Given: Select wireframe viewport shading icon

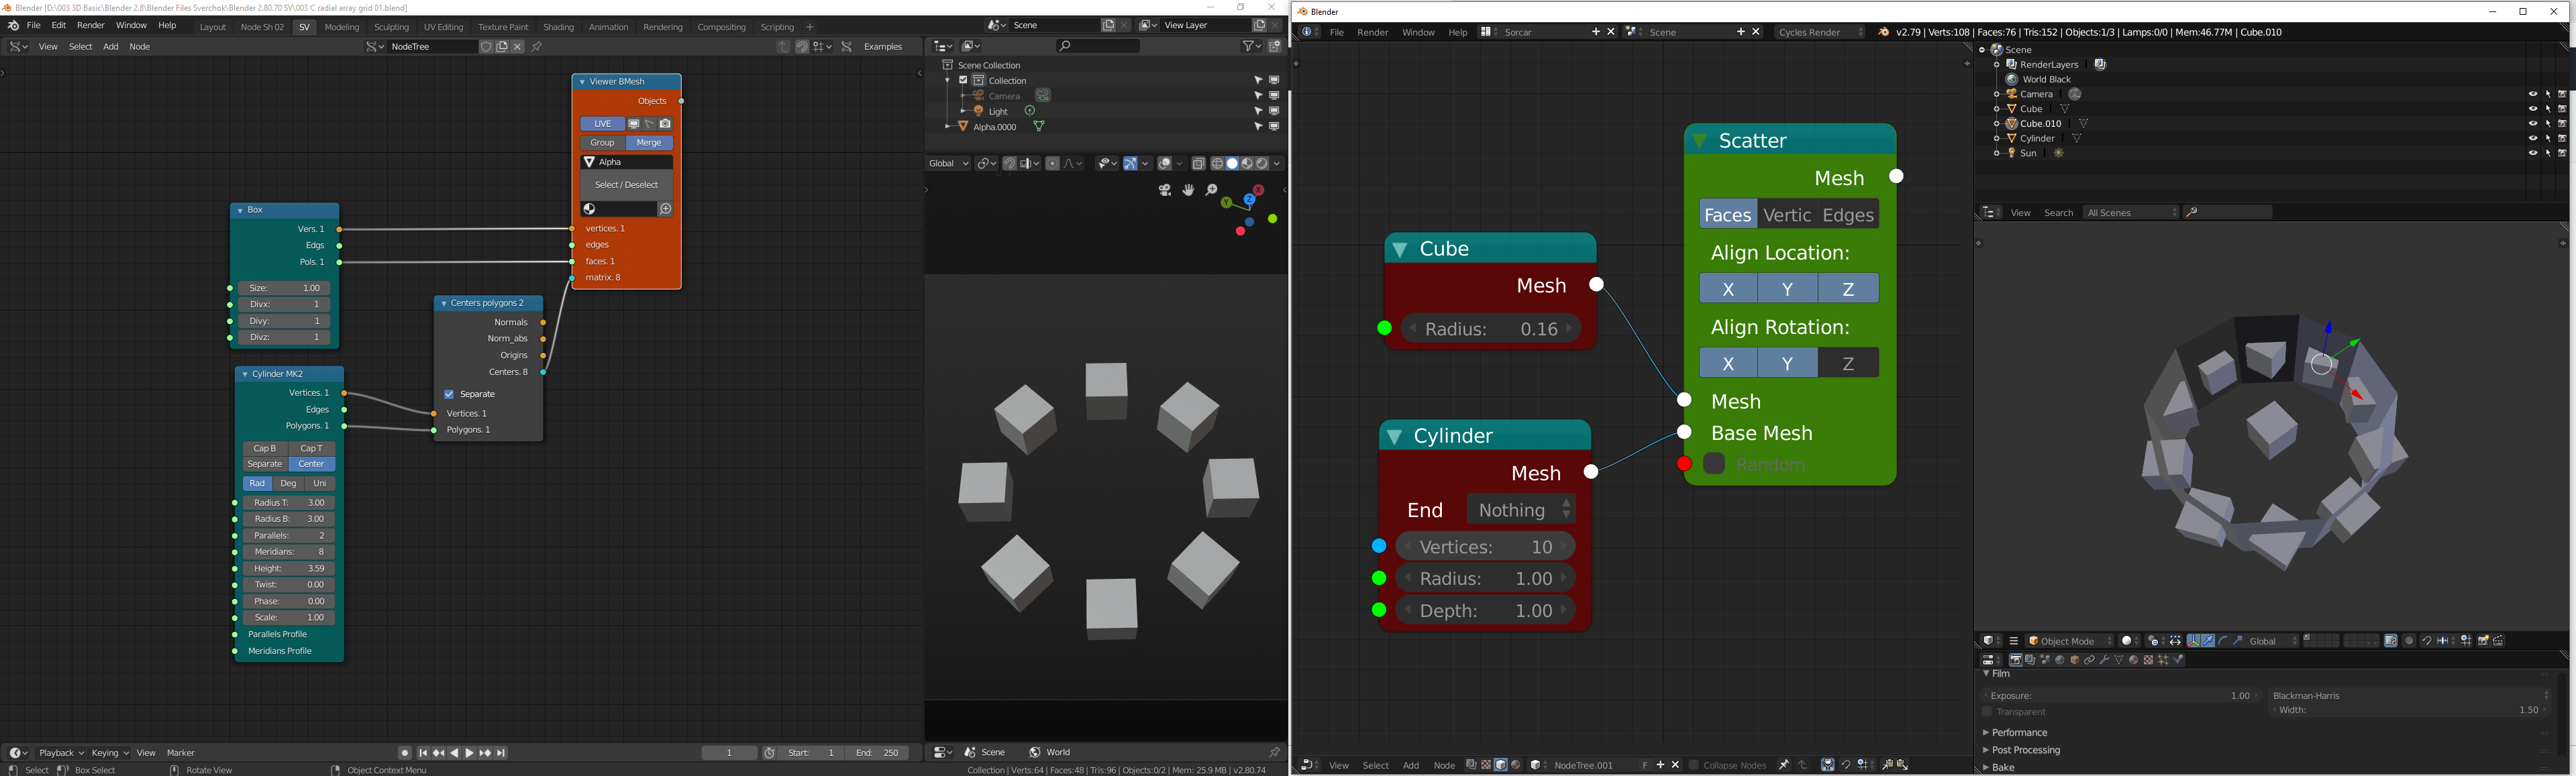Looking at the screenshot, I should 1218,164.
